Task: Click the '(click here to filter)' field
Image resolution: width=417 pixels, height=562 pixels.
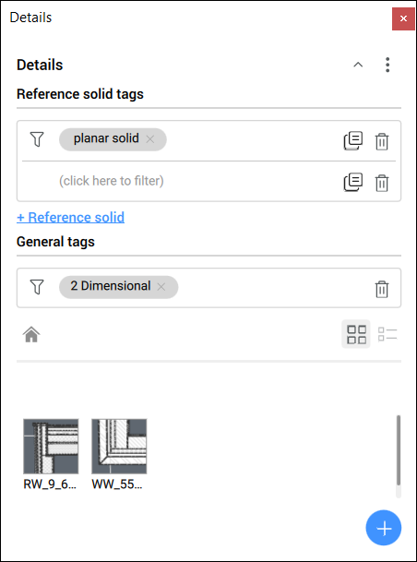Action: [x=112, y=181]
